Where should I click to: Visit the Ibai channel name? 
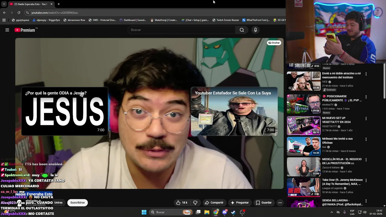pos(324,147)
